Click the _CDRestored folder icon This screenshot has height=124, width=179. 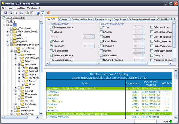[15, 28]
